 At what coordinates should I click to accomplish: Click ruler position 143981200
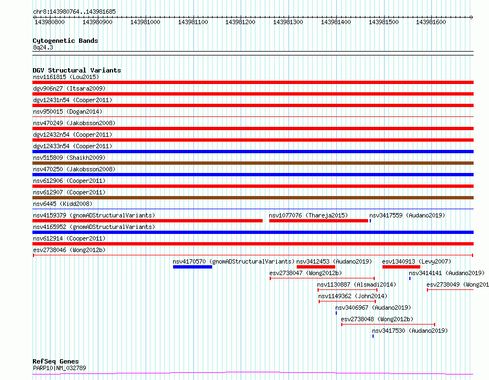(240, 22)
